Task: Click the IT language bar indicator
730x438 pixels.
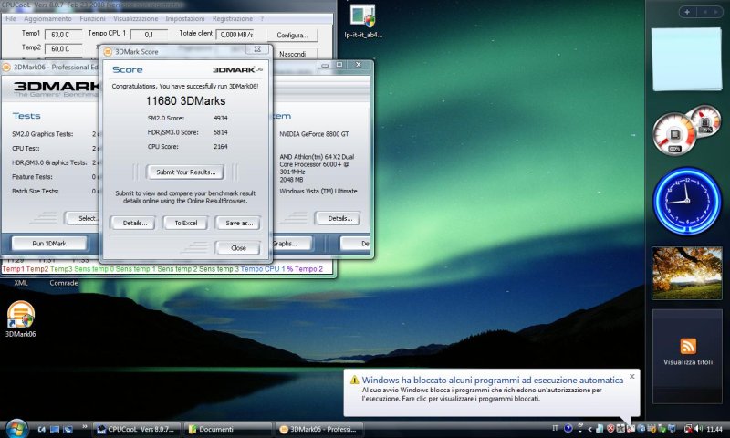Action: pyautogui.click(x=555, y=428)
